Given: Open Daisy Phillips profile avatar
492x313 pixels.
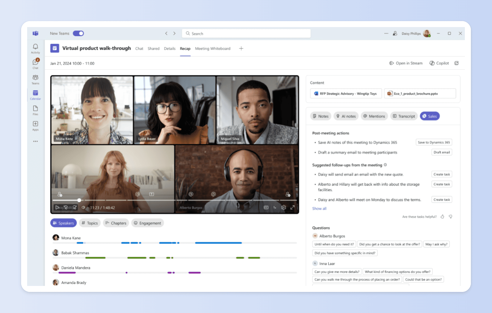Looking at the screenshot, I should [427, 33].
